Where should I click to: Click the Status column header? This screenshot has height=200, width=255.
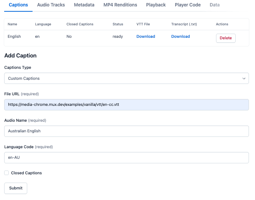[x=118, y=24]
